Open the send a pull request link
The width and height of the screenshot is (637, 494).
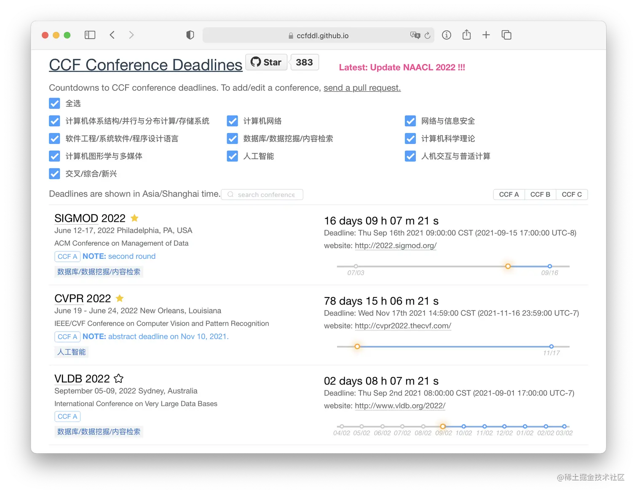(361, 88)
